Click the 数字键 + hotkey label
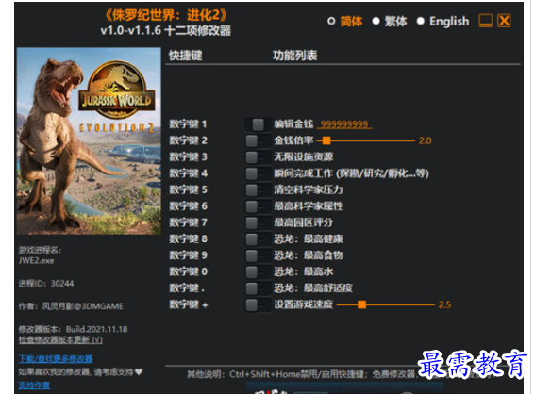Screen dimensions: 535x394 pyautogui.click(x=189, y=304)
